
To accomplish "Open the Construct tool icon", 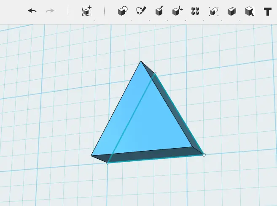I will pyautogui.click(x=159, y=11).
